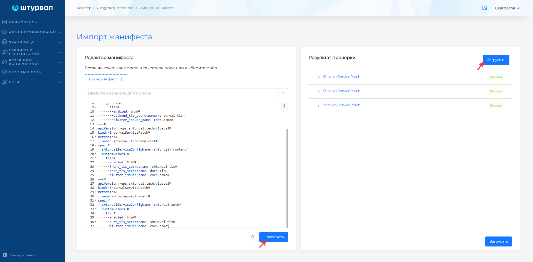
Task: Collapse the spec fold at line 18
Action: point(96,145)
